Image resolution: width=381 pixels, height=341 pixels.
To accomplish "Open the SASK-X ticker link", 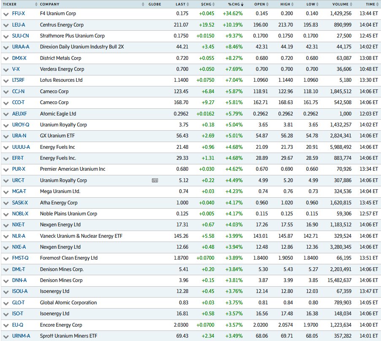I will point(20,203).
